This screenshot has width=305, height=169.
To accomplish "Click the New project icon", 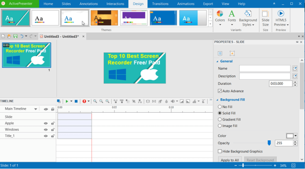I will (3, 36).
